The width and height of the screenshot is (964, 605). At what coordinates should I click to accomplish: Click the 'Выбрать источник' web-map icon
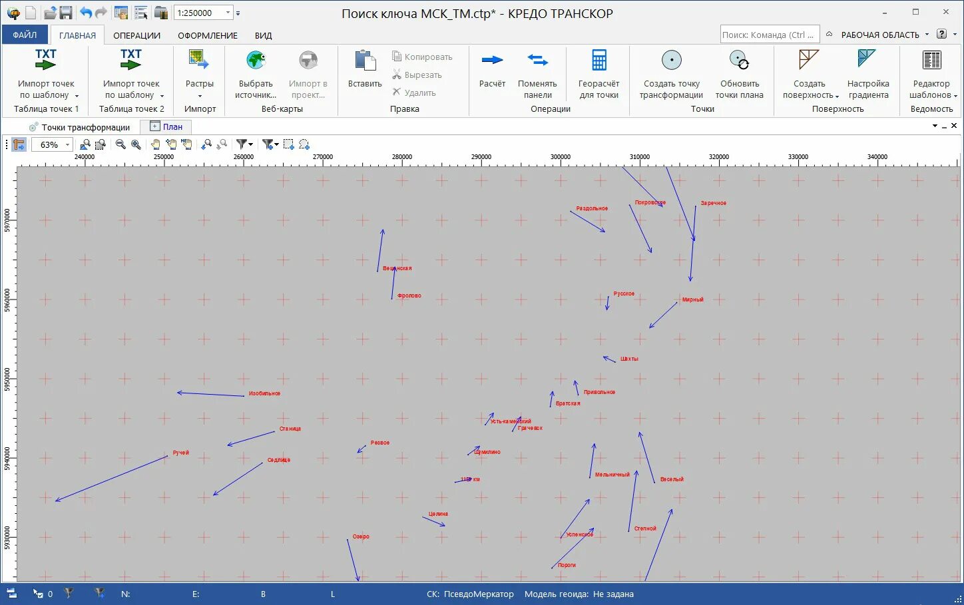click(x=256, y=60)
